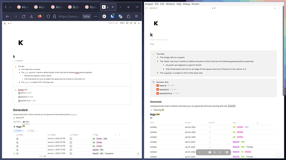Open Notion help question mark button
The width and height of the screenshot is (286, 160).
pos(138,154)
